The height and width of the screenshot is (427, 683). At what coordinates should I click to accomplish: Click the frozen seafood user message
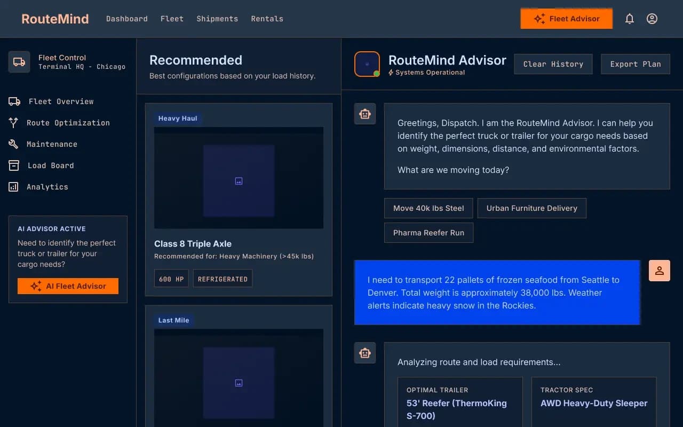click(497, 292)
